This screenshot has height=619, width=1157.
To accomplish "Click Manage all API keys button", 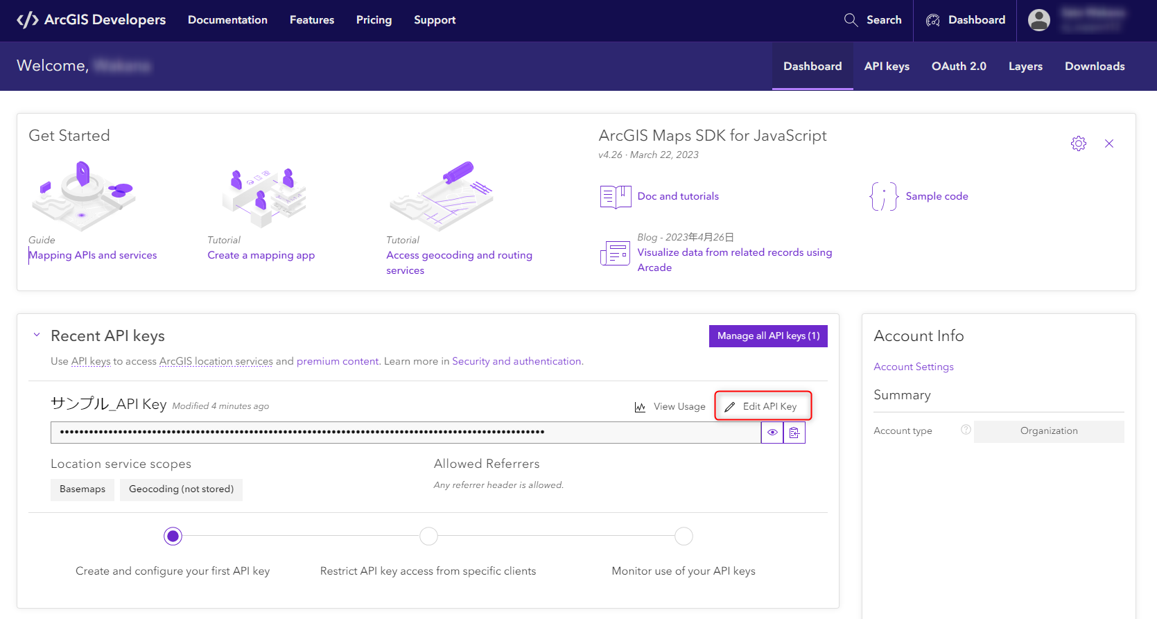I will (x=768, y=336).
